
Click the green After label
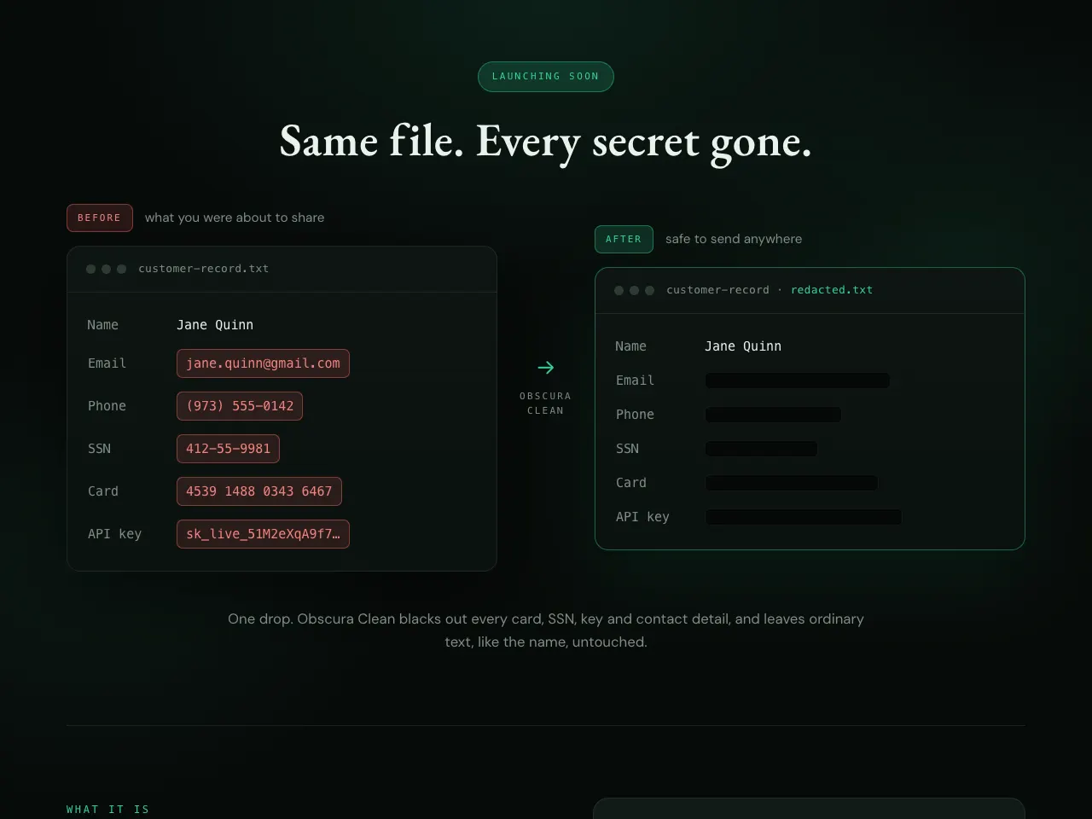click(x=624, y=239)
